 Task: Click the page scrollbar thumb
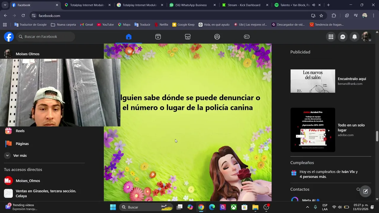pos(377,136)
